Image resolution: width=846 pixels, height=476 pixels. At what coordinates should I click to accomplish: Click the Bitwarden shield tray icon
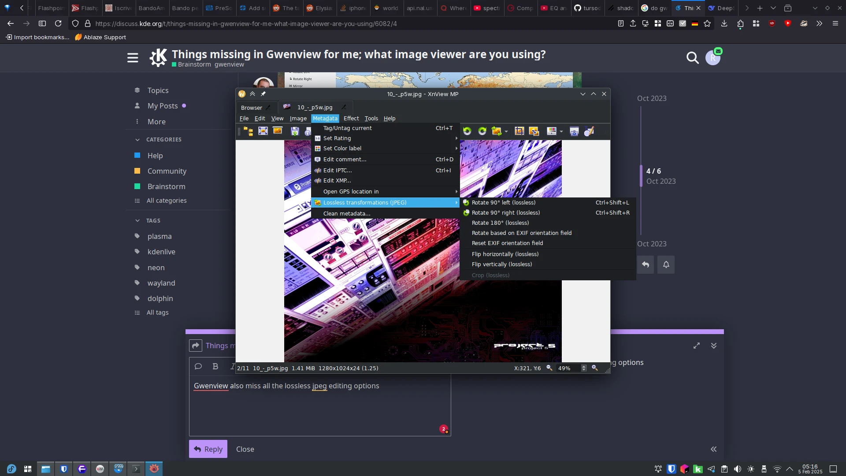point(672,469)
